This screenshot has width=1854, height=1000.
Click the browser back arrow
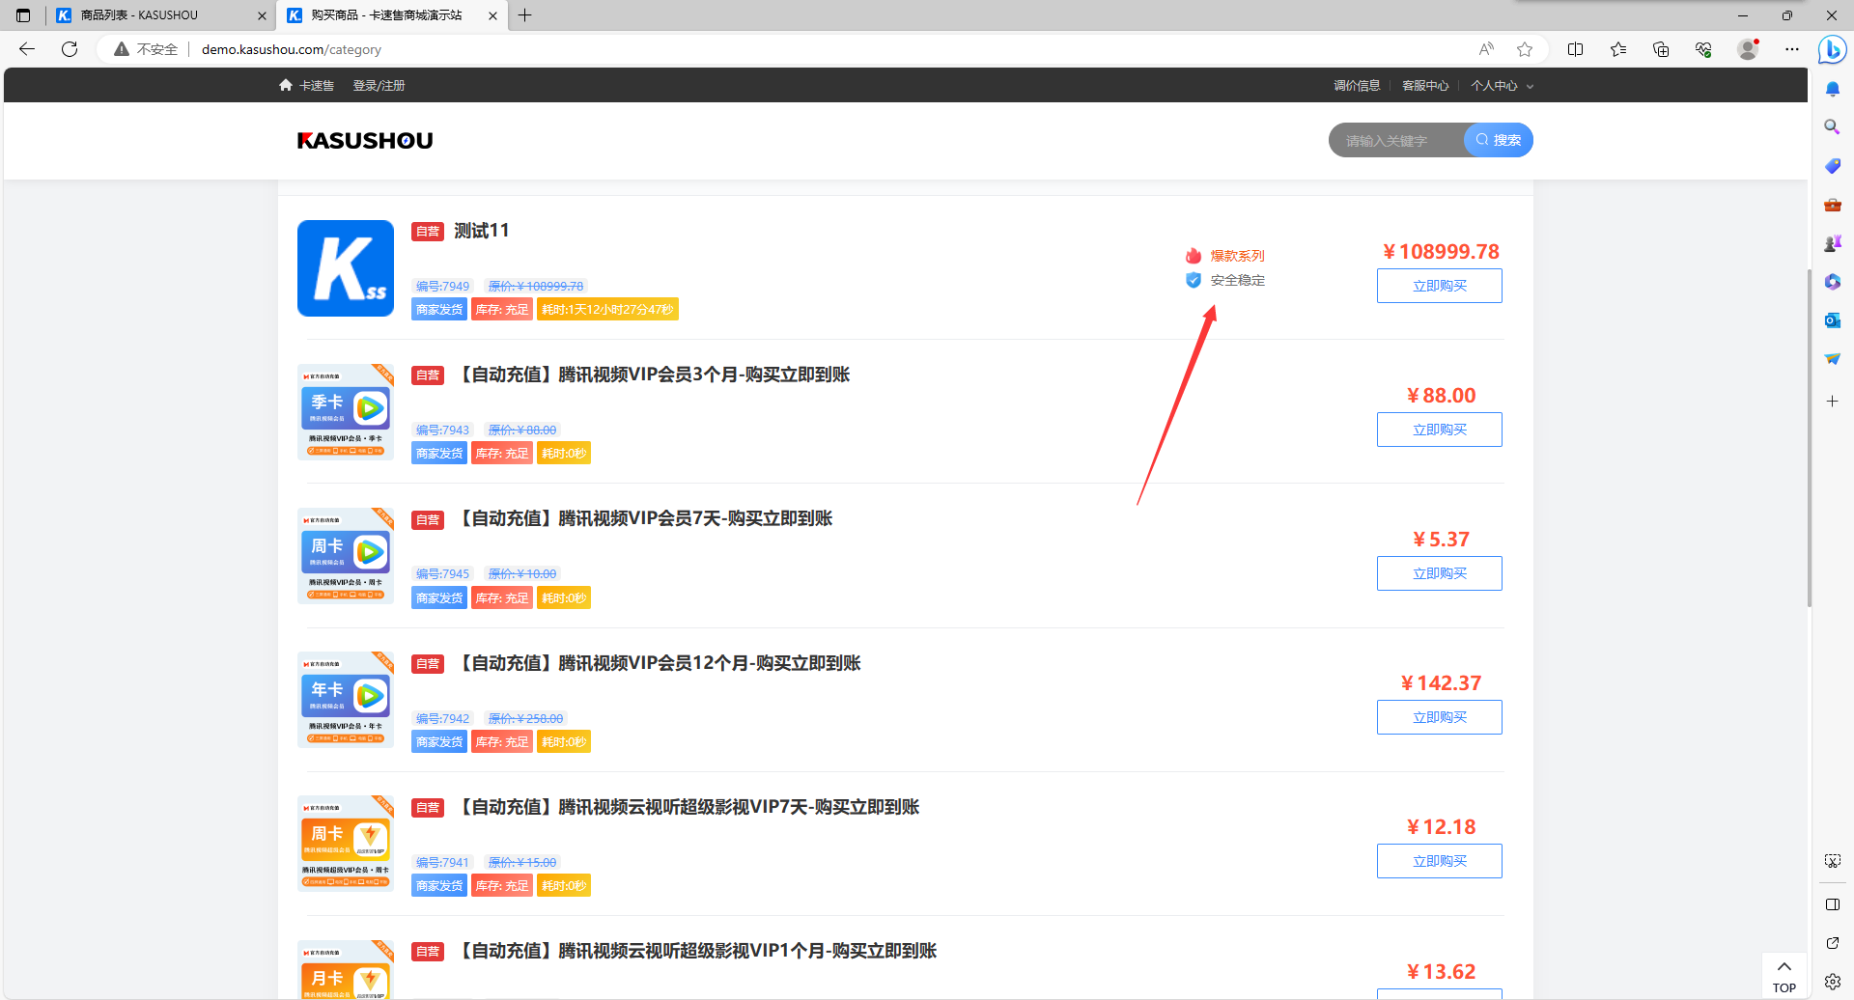27,49
